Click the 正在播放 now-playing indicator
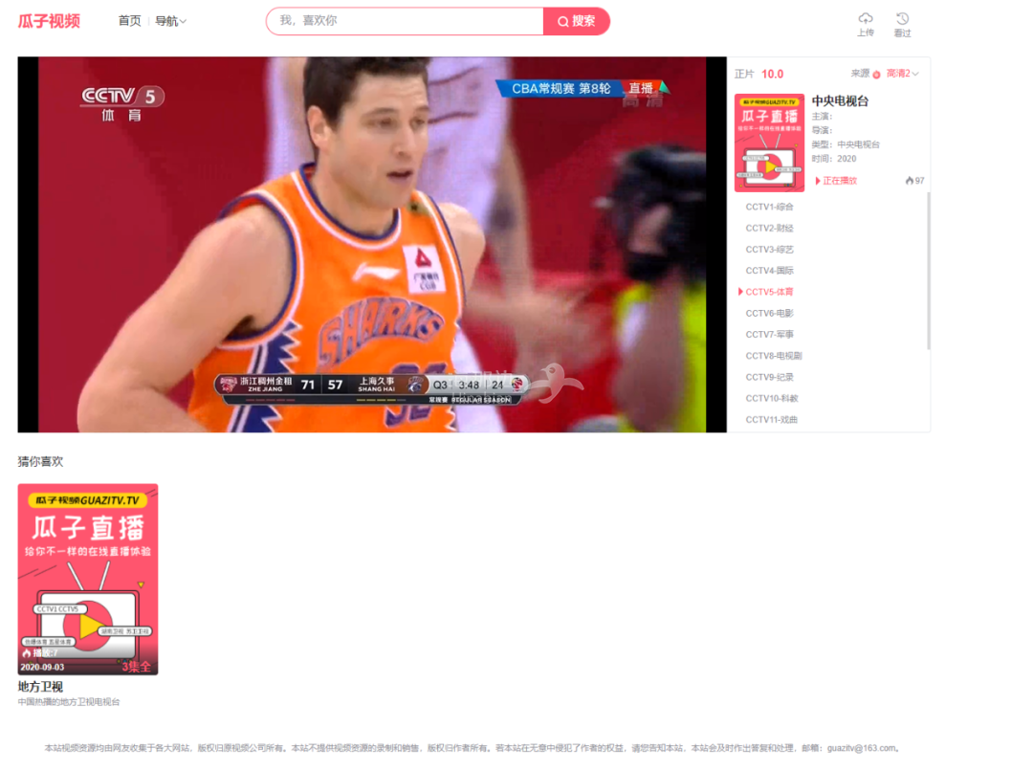The height and width of the screenshot is (771, 1033). click(836, 181)
